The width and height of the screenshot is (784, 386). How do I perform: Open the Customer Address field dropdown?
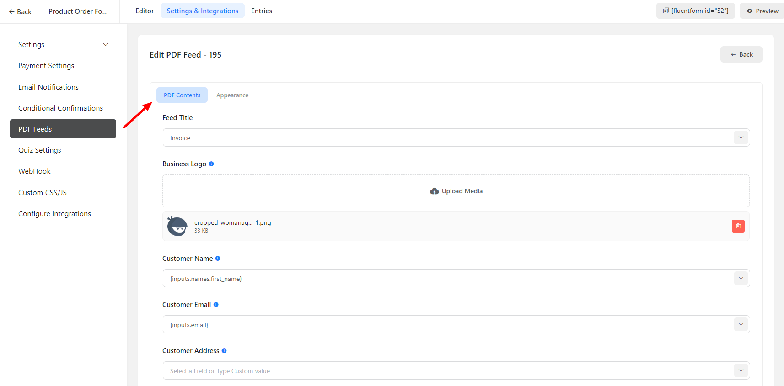click(741, 370)
